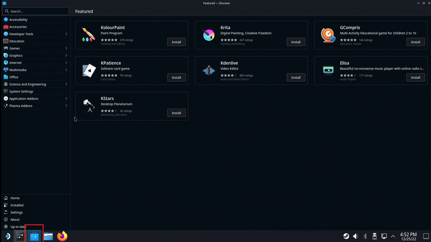Screen dimensions: 431x242
Task: Expand the Internet category arrow
Action: tap(66, 63)
